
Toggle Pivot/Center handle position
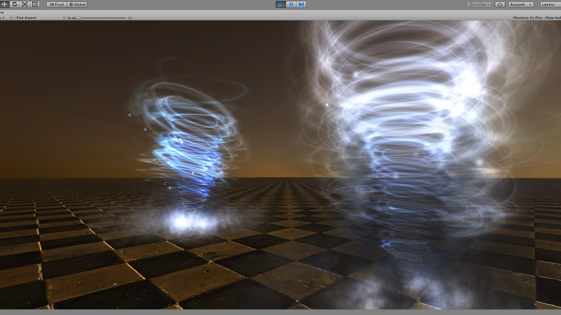pyautogui.click(x=56, y=5)
